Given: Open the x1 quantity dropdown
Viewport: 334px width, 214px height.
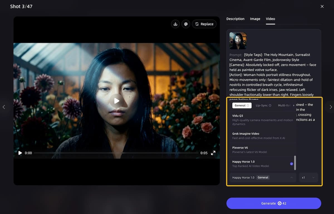Looking at the screenshot, I should 308,177.
